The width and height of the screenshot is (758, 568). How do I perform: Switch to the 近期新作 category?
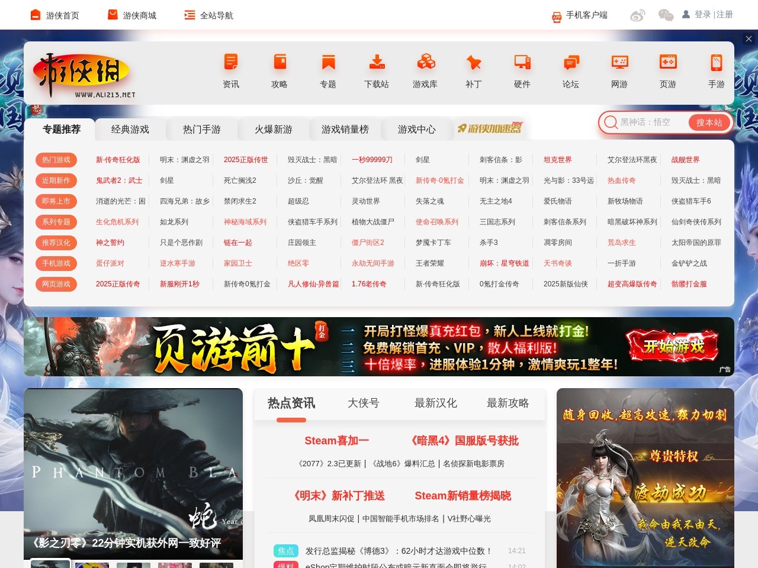click(x=56, y=180)
